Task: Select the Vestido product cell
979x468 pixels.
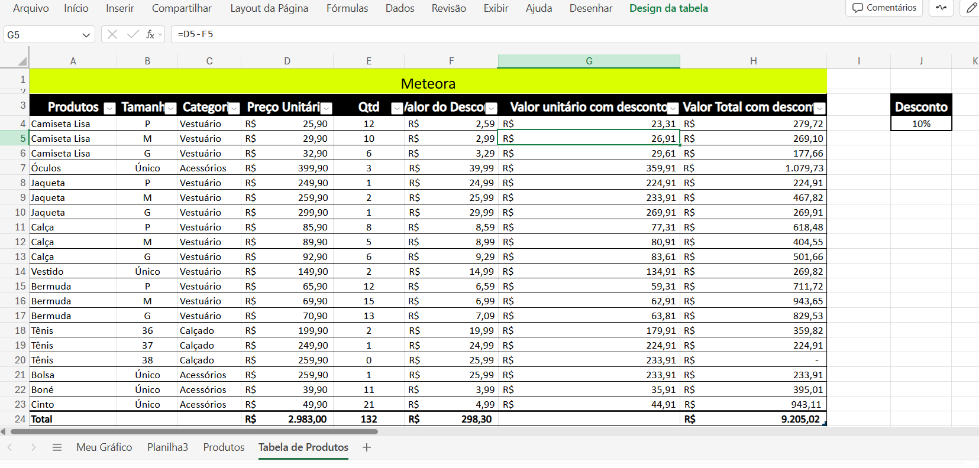Action: pos(73,271)
